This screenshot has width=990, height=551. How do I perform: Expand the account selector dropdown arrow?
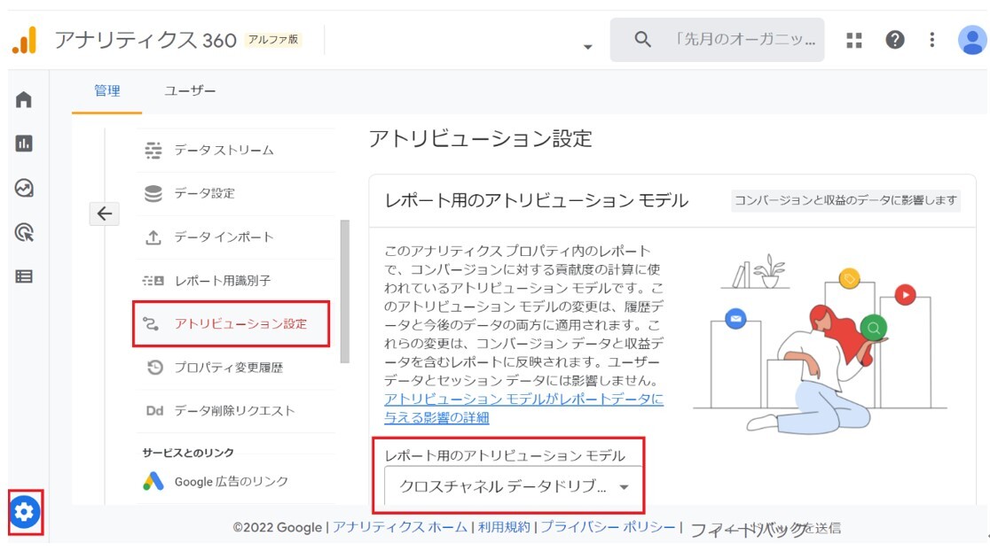(587, 47)
